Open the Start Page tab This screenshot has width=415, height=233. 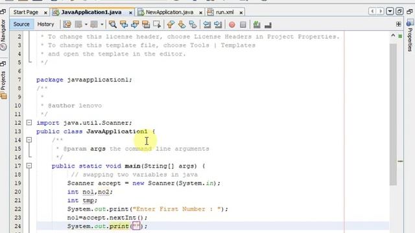point(26,12)
